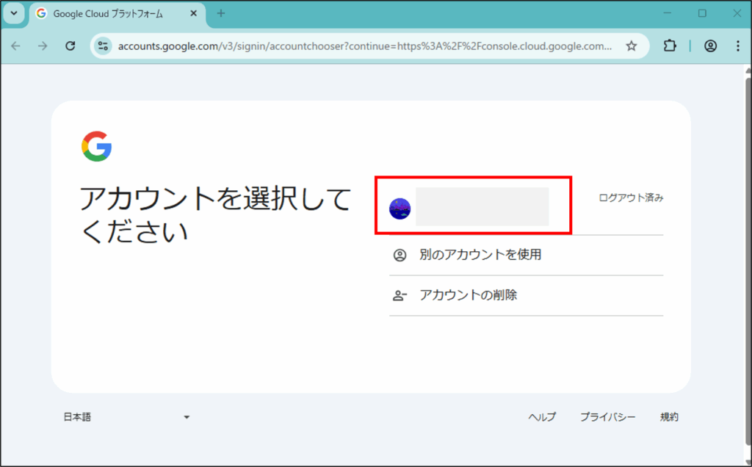Screen dimensions: 752x467
Task: Minimize the Chrome window
Action: tap(667, 13)
